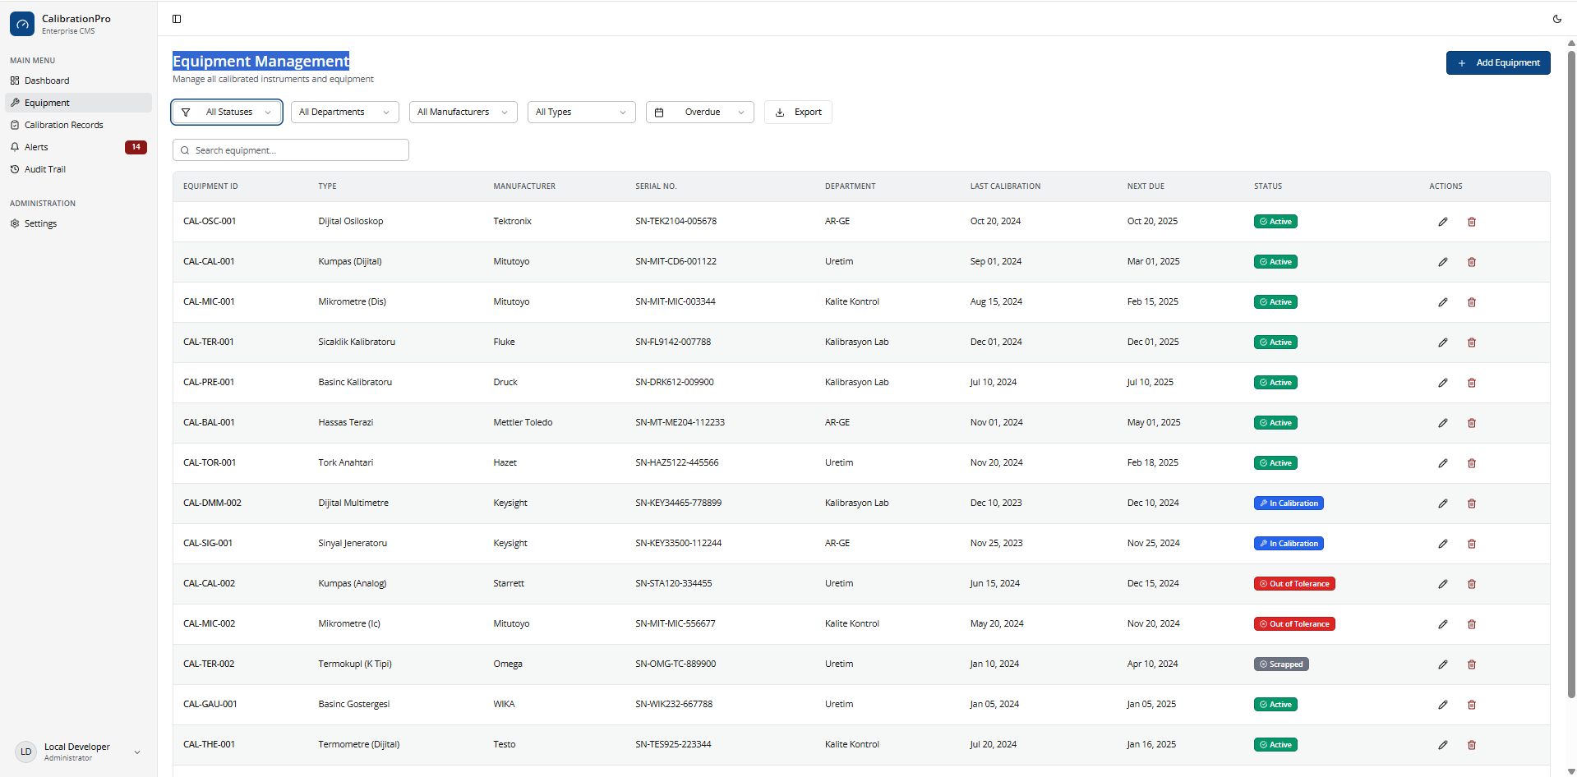
Task: Expand the All Types filter dropdown
Action: (x=581, y=112)
